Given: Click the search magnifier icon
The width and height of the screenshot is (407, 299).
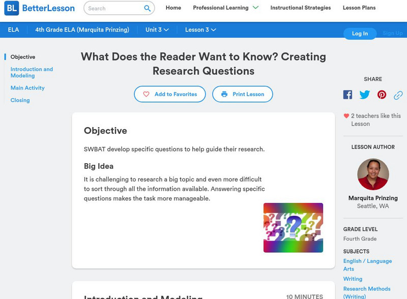Looking at the screenshot, I should (147, 8).
